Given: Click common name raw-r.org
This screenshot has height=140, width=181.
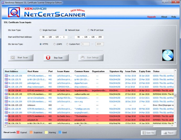Looking at the screenshot, I should pyautogui.click(x=78, y=101).
